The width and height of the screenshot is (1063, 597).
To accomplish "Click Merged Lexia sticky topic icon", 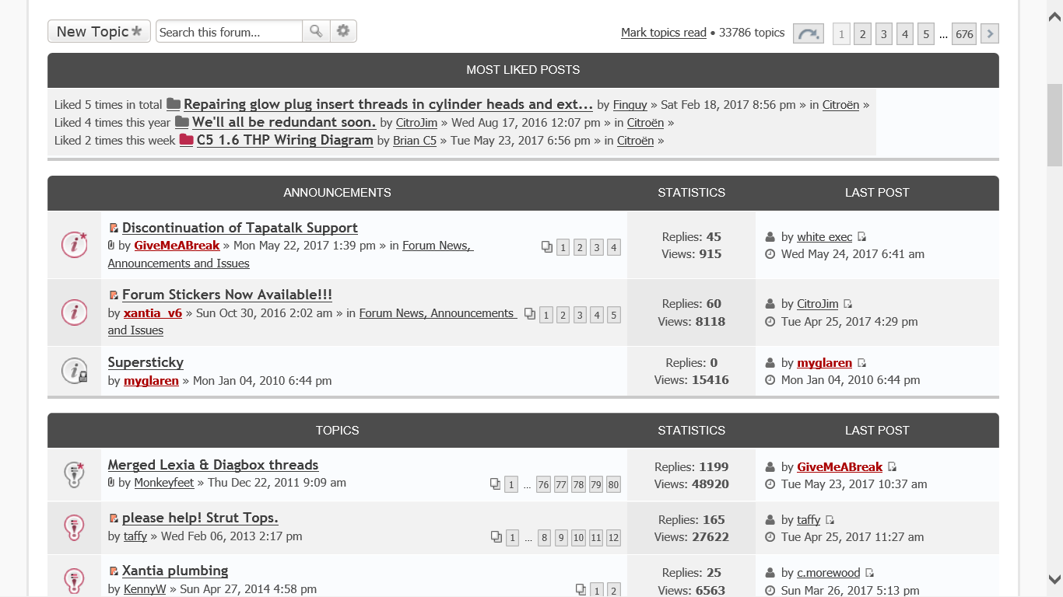I will pyautogui.click(x=74, y=473).
